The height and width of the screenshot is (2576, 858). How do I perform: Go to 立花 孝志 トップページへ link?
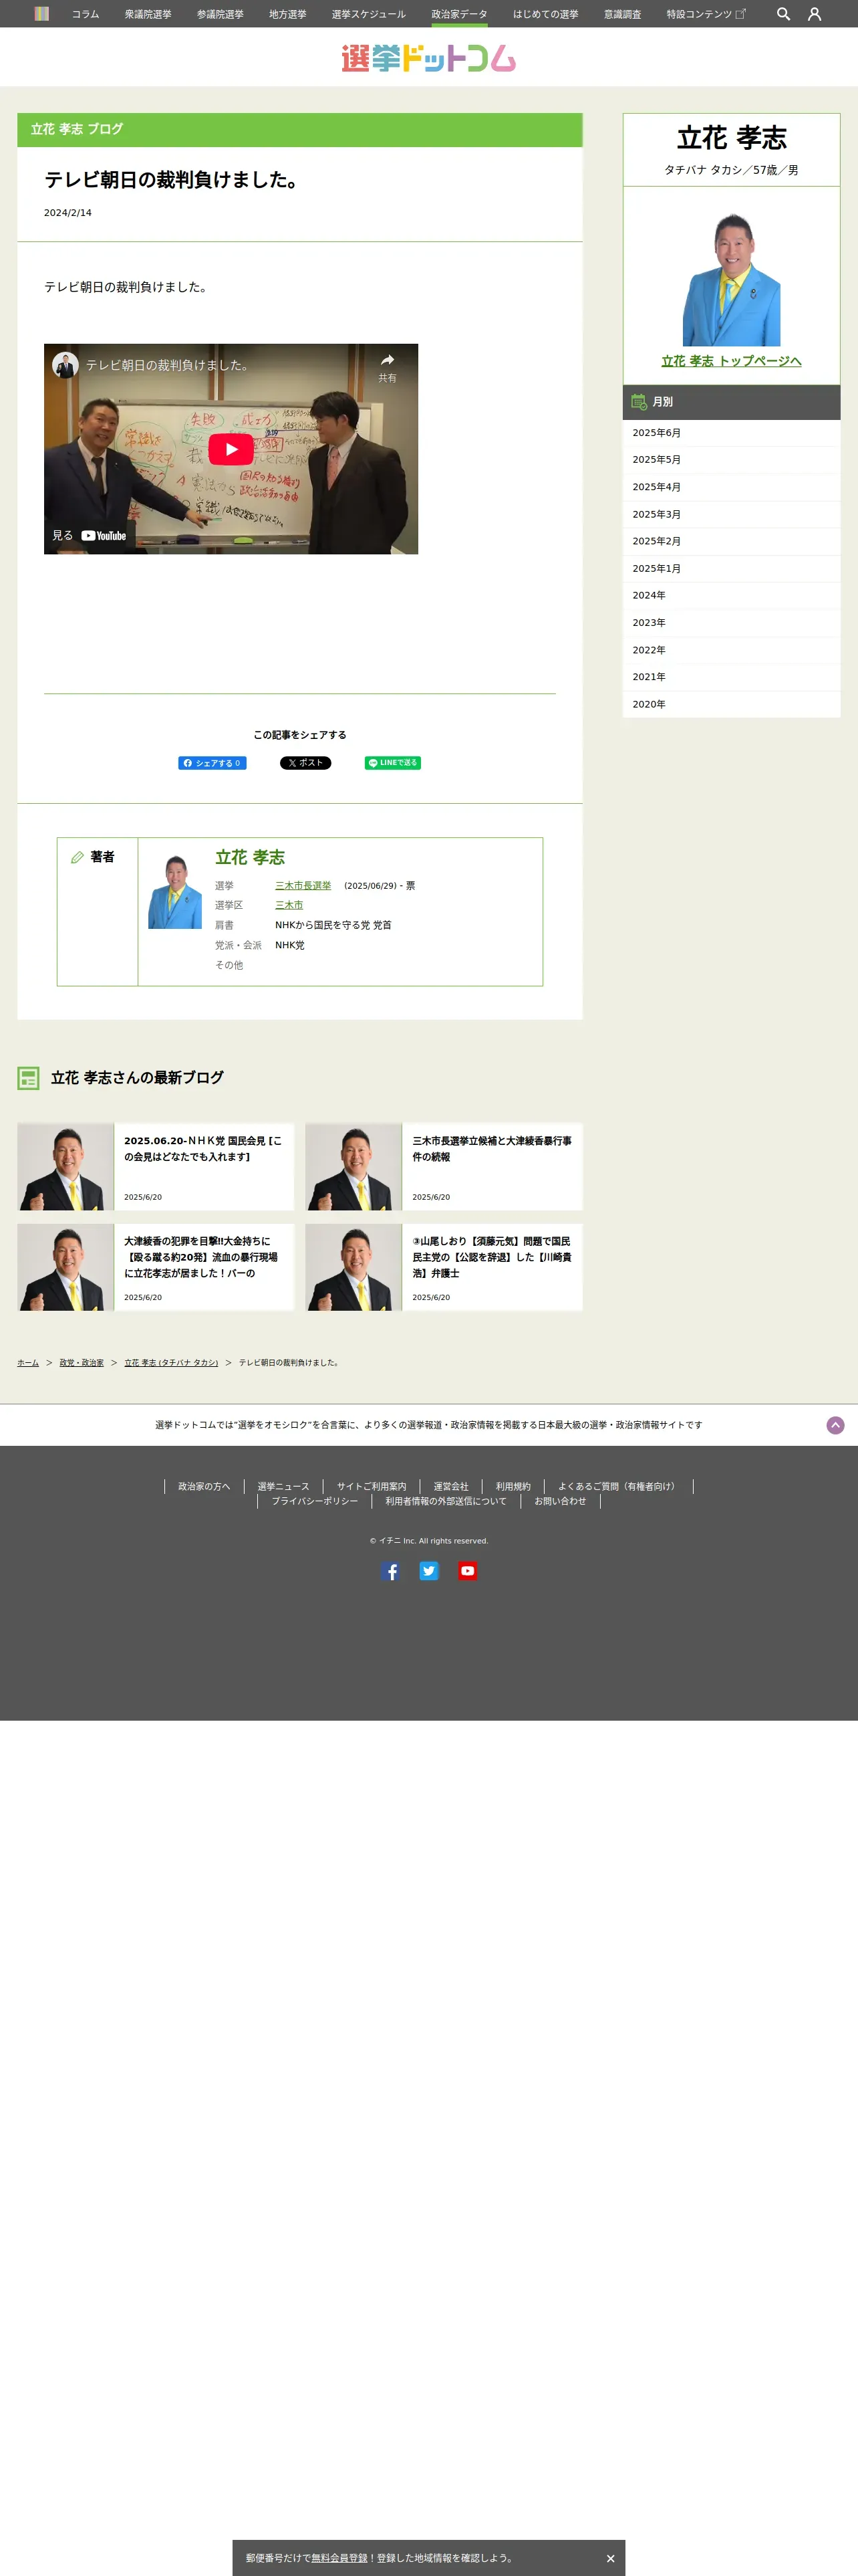pyautogui.click(x=731, y=361)
